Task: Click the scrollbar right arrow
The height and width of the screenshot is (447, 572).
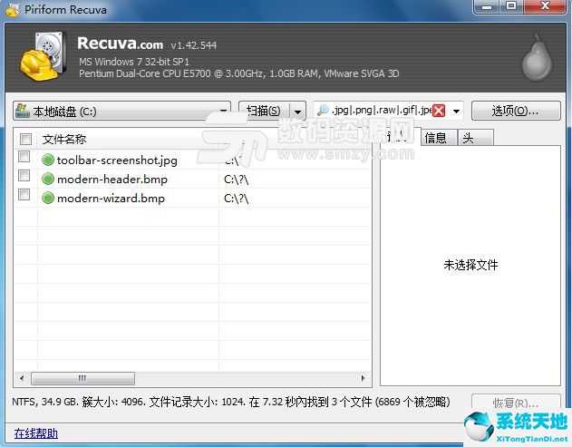Action: coord(363,378)
